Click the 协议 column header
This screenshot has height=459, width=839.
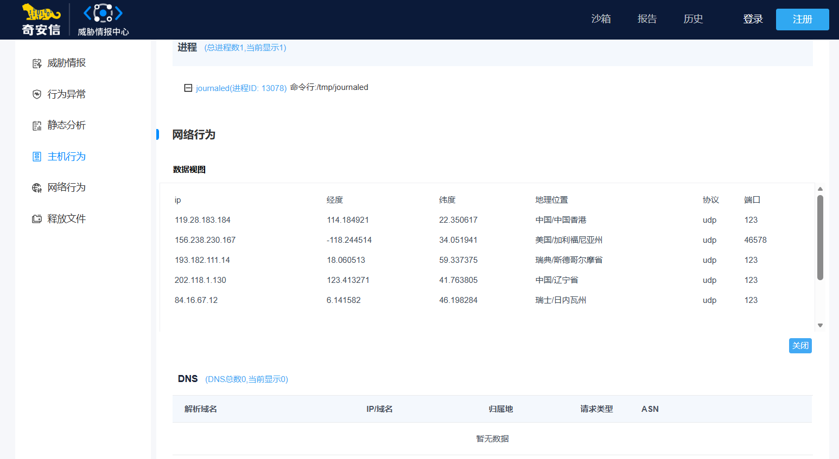(711, 200)
